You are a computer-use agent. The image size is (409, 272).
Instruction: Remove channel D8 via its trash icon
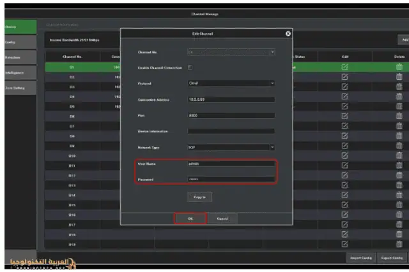[399, 136]
